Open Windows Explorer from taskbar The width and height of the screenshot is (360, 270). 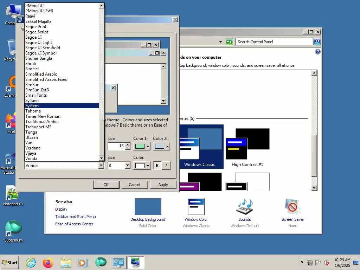click(x=66, y=263)
